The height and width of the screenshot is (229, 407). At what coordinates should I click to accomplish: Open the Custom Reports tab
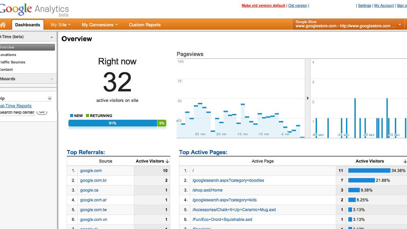tap(145, 25)
